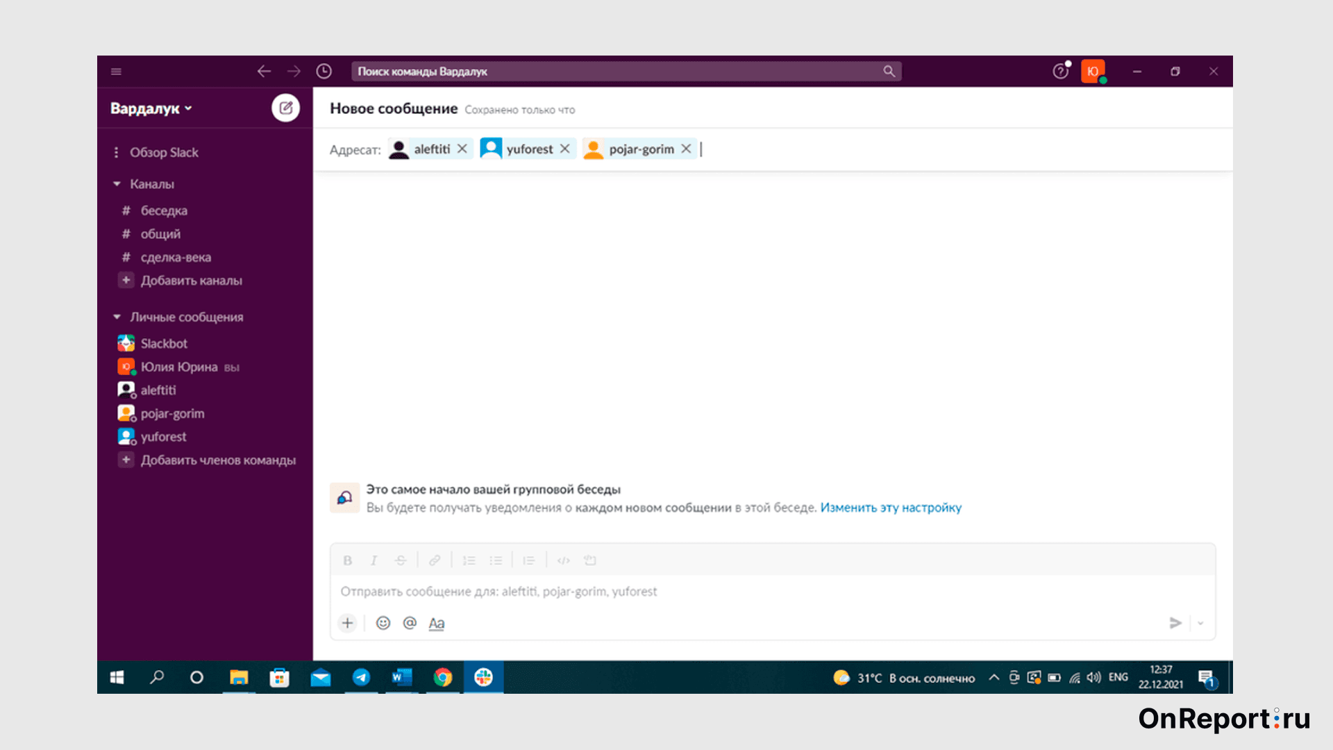Click the search field Поиск команды Вардалук
1333x750 pixels.
[x=626, y=72]
